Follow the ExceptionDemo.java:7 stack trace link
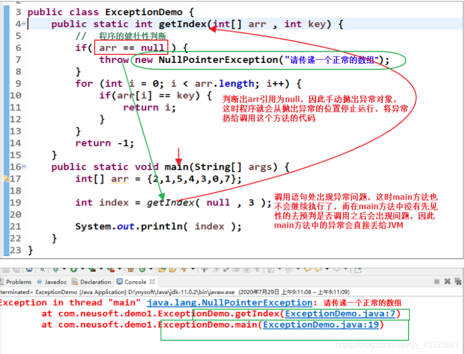The height and width of the screenshot is (354, 464). (x=340, y=314)
